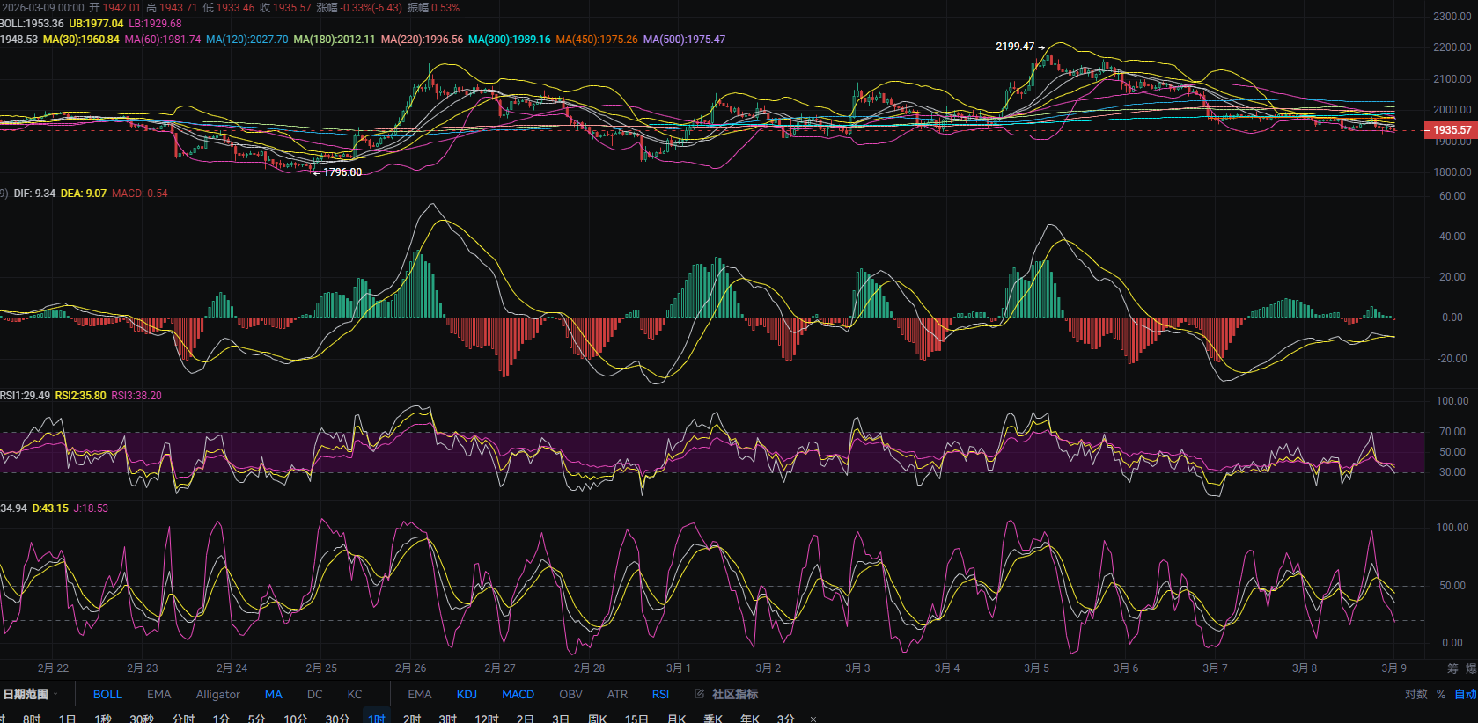Viewport: 1478px width, 723px height.
Task: Open the 社区指标 community indicators editor
Action: point(727,694)
